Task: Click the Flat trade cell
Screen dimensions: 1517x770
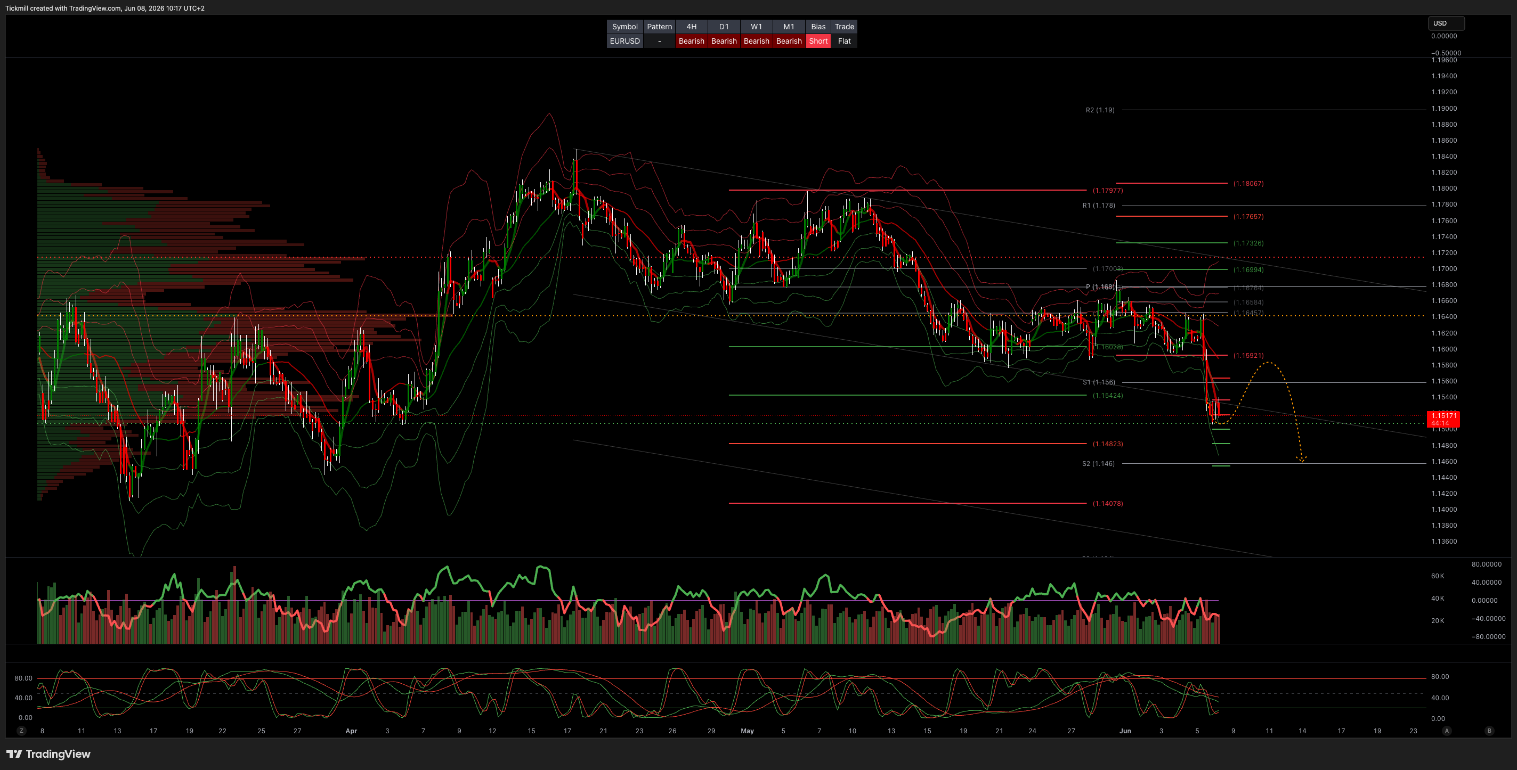Action: coord(844,41)
